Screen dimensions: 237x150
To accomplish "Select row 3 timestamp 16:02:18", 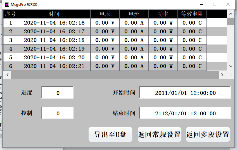I will click(54, 40).
